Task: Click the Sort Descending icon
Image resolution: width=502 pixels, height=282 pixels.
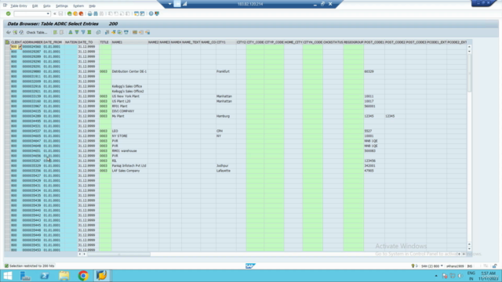Action: [x=77, y=32]
